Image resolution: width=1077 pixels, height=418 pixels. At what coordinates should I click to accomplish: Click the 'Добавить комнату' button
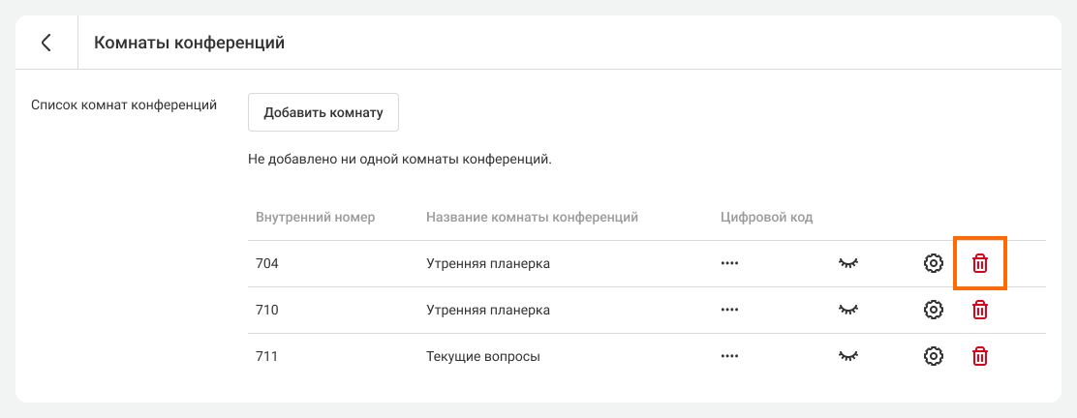coord(323,112)
